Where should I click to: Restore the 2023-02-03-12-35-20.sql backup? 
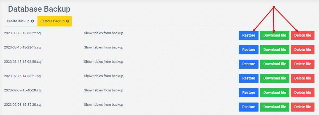click(x=248, y=107)
